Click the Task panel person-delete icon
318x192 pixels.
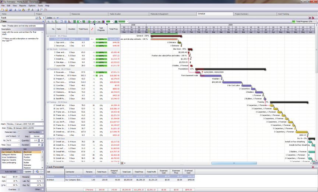(x=40, y=18)
